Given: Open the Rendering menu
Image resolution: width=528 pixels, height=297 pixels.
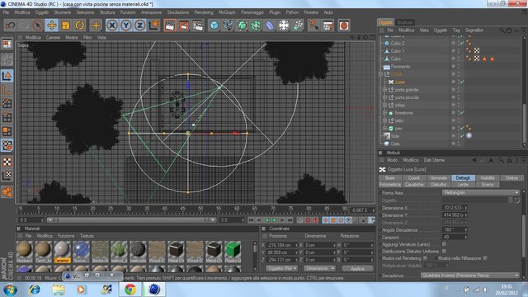Looking at the screenshot, I should point(204,12).
